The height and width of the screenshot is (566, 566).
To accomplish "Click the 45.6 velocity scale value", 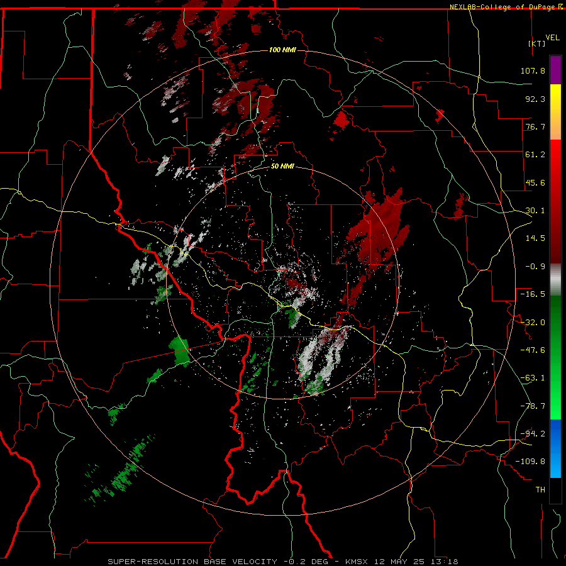I will [x=535, y=182].
